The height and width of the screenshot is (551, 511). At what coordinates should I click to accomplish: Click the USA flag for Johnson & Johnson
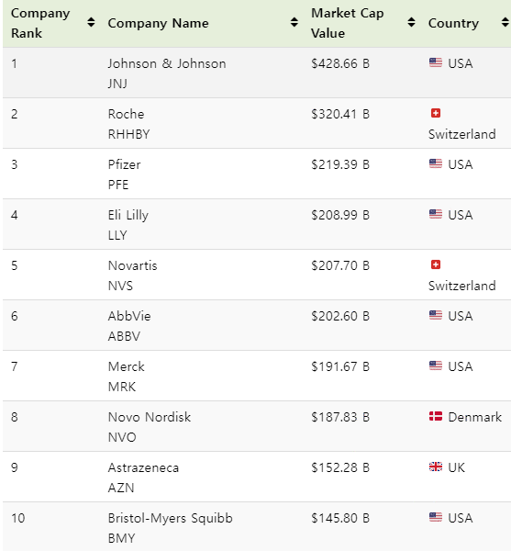(436, 62)
